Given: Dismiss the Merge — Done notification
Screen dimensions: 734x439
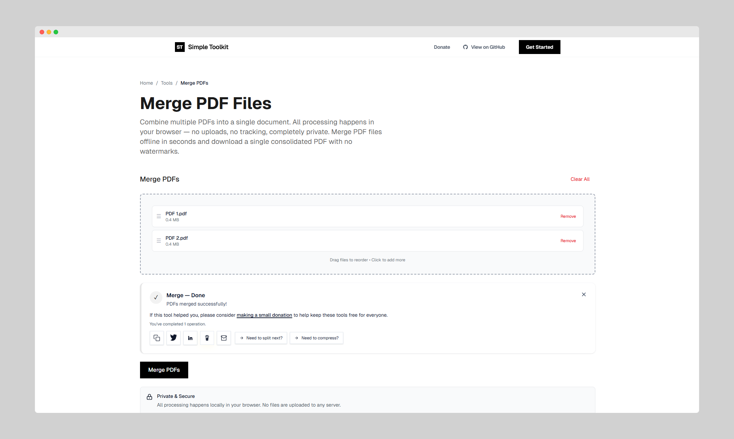Looking at the screenshot, I should point(583,294).
